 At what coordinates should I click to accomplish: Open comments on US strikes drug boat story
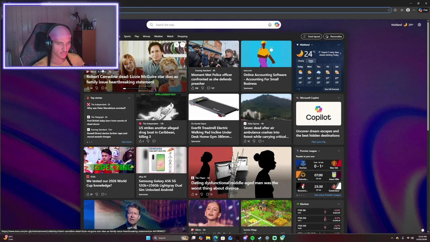pyautogui.click(x=154, y=141)
